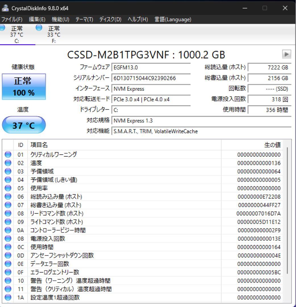Open the 機能(U) menu
This screenshot has width=296, height=307.
point(60,19)
